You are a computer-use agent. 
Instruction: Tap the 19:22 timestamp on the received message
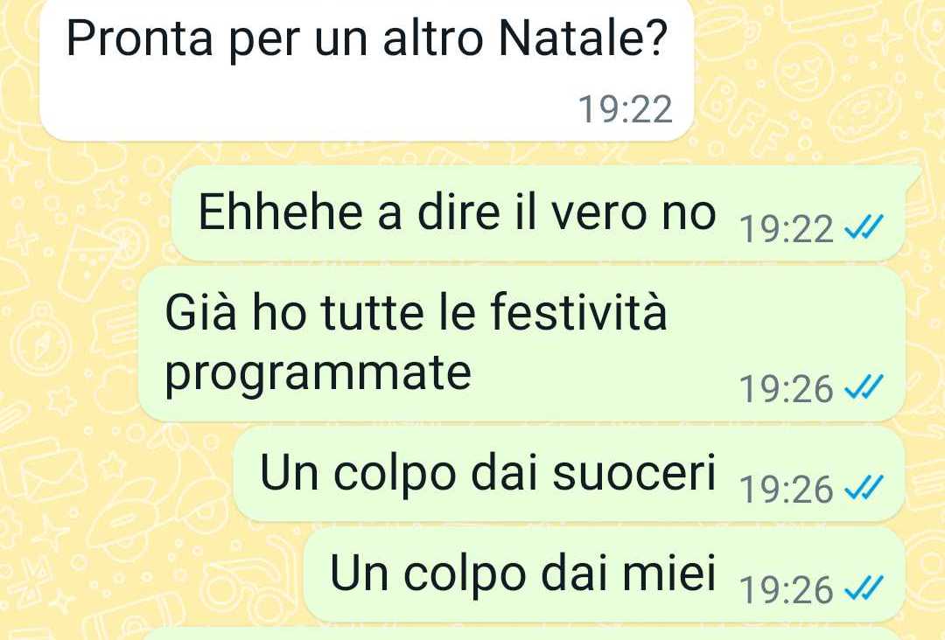coord(625,109)
